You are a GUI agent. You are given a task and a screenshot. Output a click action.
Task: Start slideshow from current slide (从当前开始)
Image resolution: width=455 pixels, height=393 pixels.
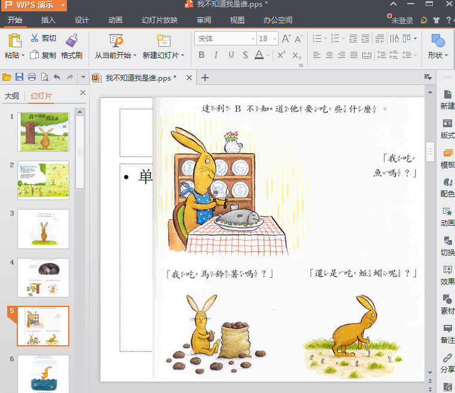tap(116, 41)
